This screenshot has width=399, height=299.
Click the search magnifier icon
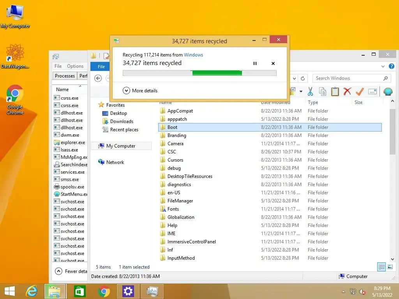tap(385, 78)
